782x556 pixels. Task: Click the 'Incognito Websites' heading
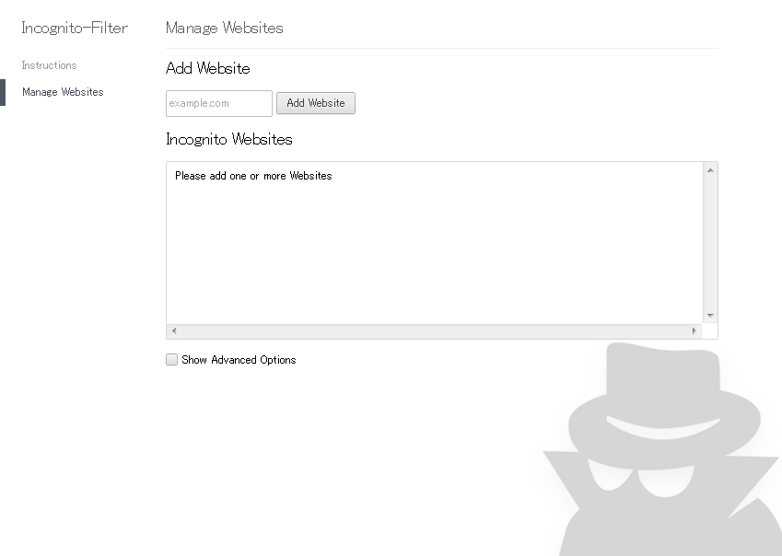229,139
